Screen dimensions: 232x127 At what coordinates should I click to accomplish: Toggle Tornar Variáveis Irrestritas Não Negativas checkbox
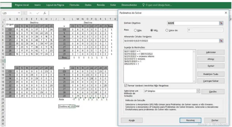(126, 86)
